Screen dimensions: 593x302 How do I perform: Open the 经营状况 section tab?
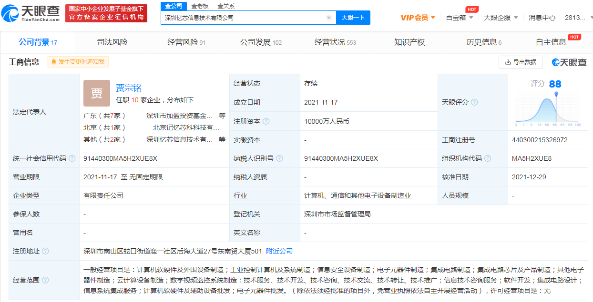[335, 42]
